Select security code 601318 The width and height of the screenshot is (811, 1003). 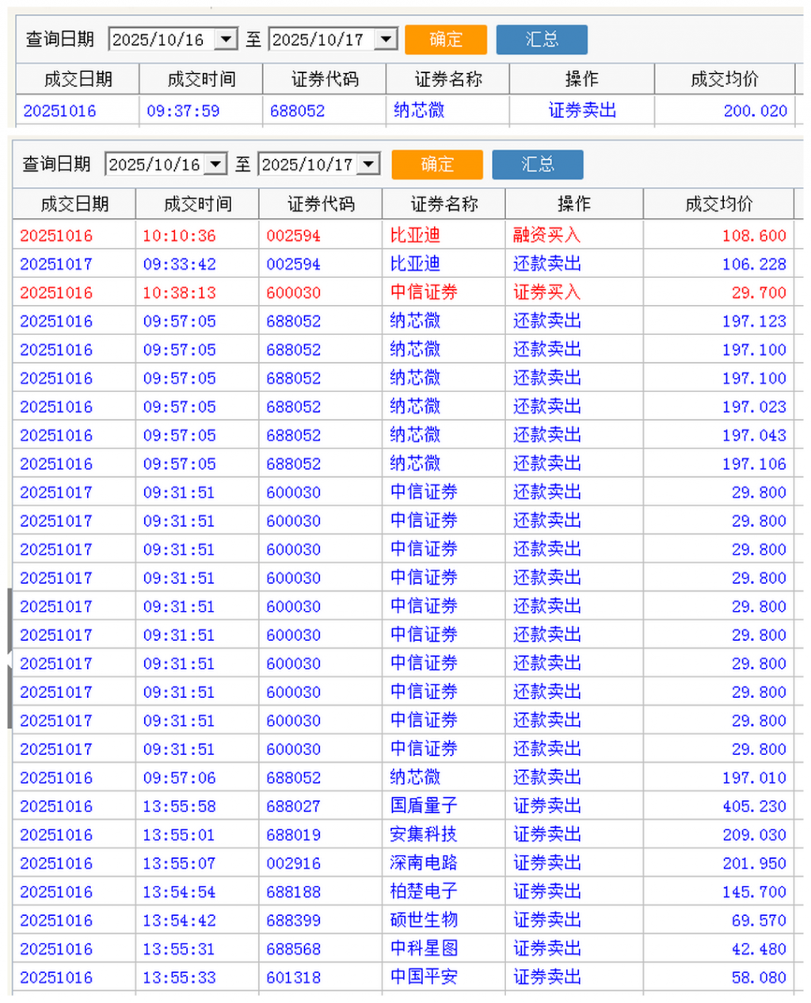pos(293,977)
